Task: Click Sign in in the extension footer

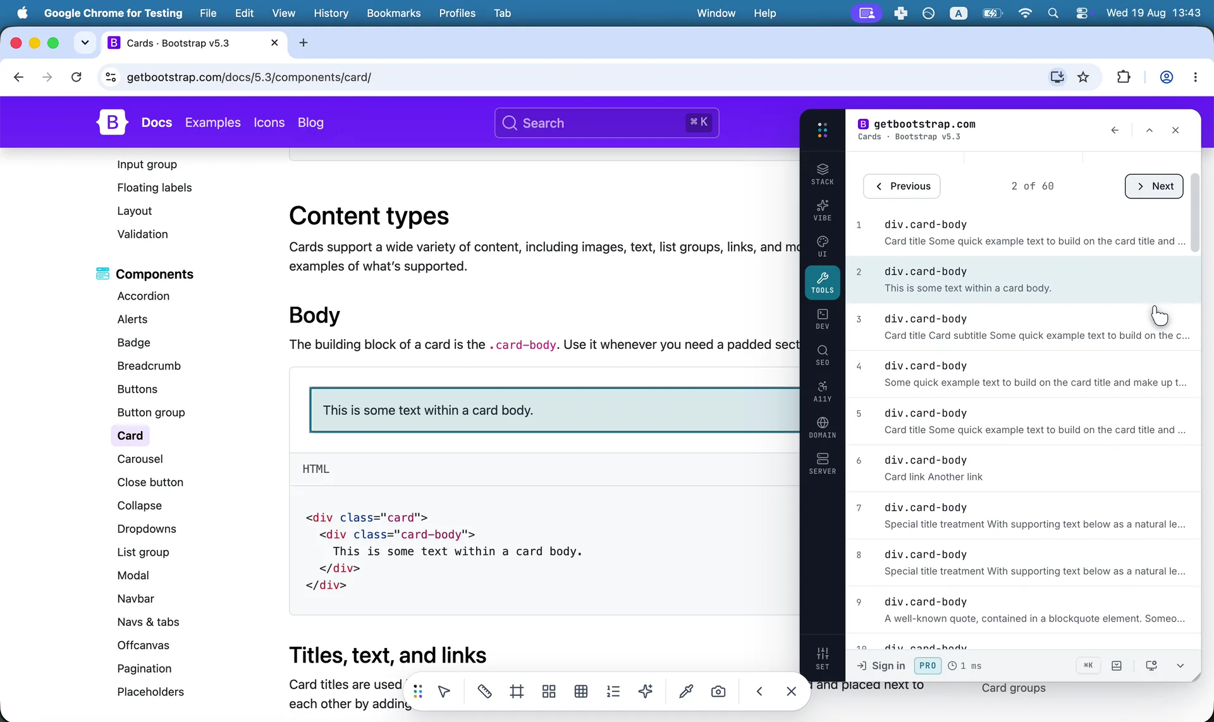Action: 881,666
